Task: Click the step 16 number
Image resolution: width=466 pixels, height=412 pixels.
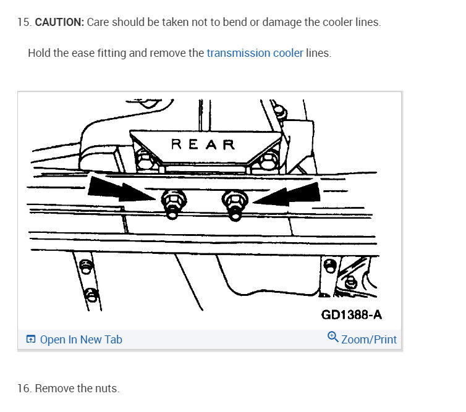Action: [24, 389]
